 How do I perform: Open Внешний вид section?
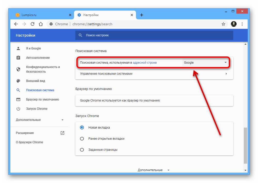coord(36,81)
